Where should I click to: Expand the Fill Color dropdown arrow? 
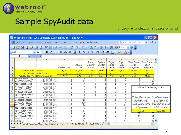tap(122, 52)
